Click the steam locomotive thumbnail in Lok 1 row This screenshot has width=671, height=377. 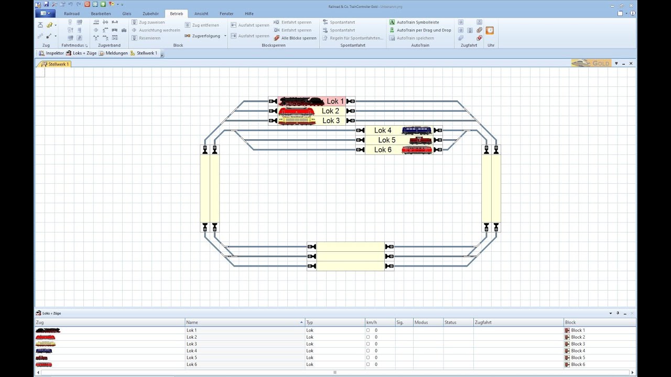point(48,330)
